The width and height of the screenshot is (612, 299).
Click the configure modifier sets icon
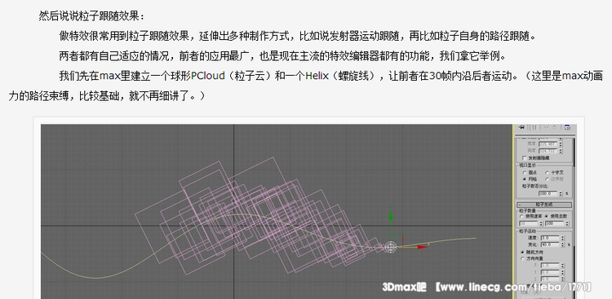point(567,127)
